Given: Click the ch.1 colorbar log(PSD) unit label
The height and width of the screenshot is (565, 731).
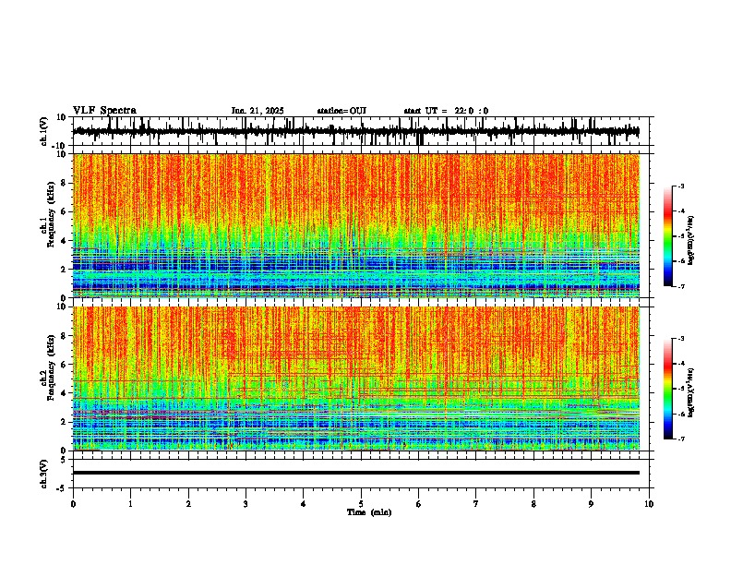Looking at the screenshot, I should (690, 240).
